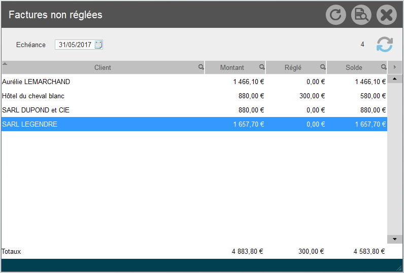Click the search magnifier in Client header

click(201, 67)
